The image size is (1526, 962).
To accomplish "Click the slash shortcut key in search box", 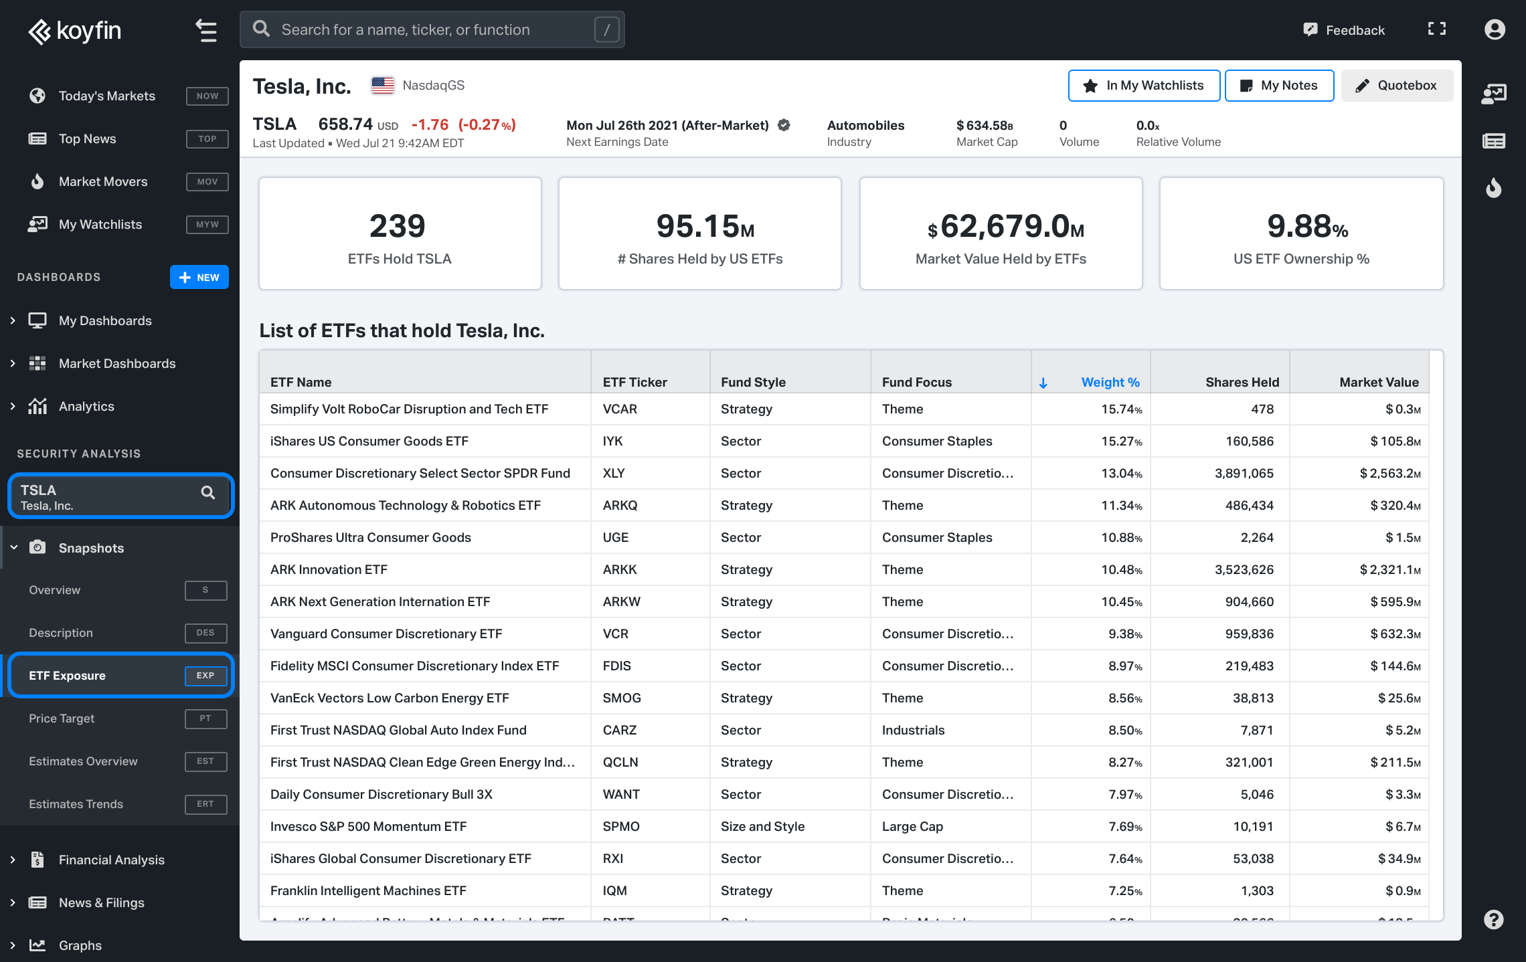I will [x=606, y=29].
